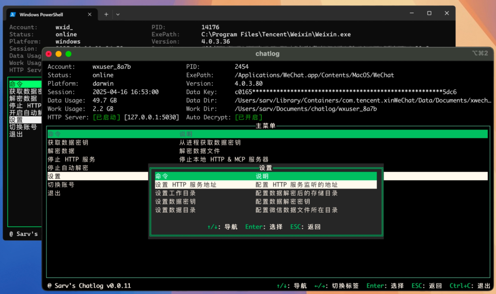The width and height of the screenshot is (496, 294).
Task: Click the chatlog ExePath WeChat path
Action: (x=314, y=75)
